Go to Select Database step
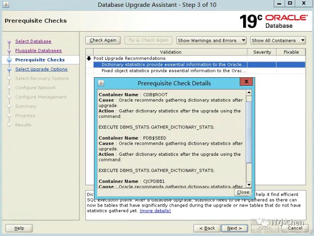 tap(33, 41)
